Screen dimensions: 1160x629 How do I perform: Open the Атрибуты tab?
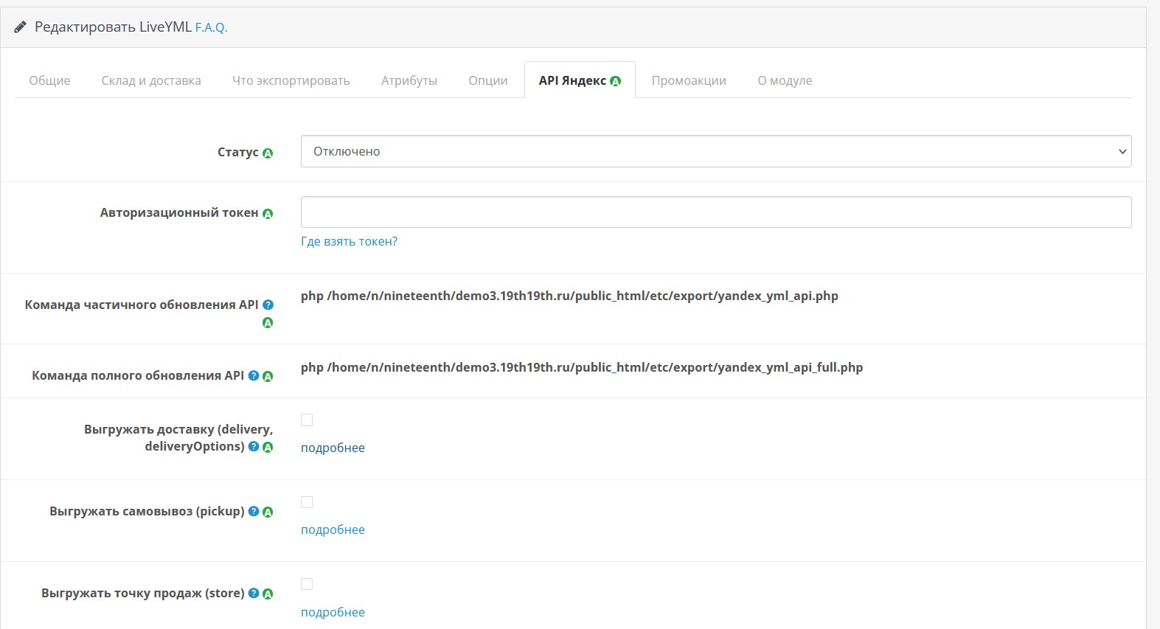[x=409, y=80]
